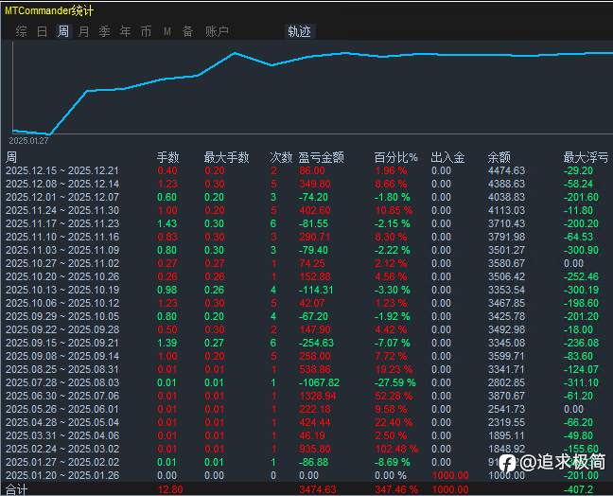Open the 账户 account tab

coord(217,31)
